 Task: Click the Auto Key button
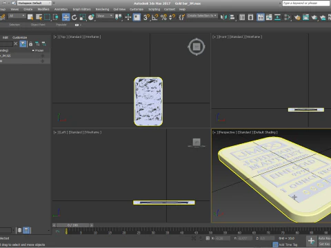[324, 238]
